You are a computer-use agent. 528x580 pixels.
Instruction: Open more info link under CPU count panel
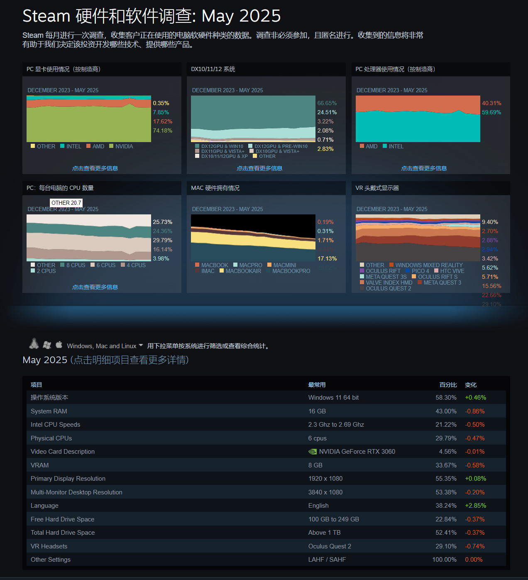pos(95,287)
